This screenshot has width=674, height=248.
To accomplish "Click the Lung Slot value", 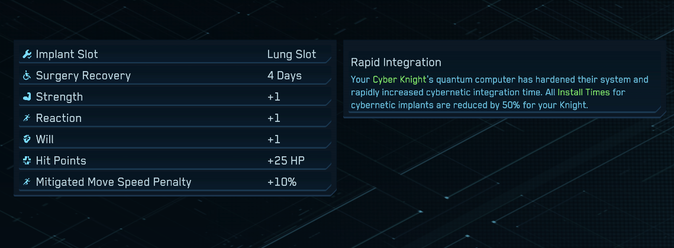I will pyautogui.click(x=292, y=54).
